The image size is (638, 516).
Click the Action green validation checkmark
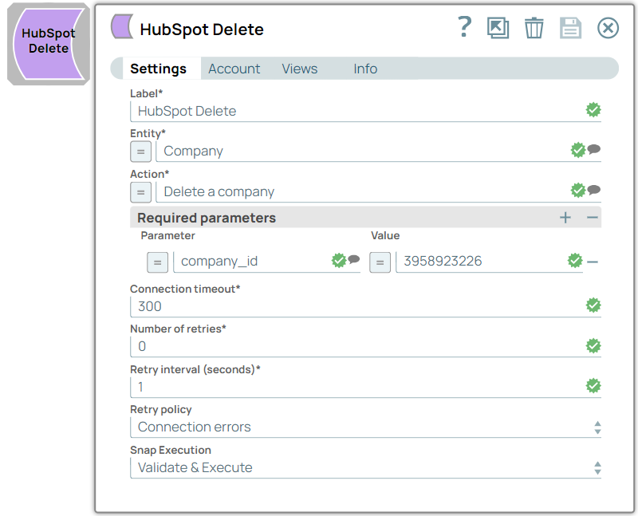tap(577, 190)
